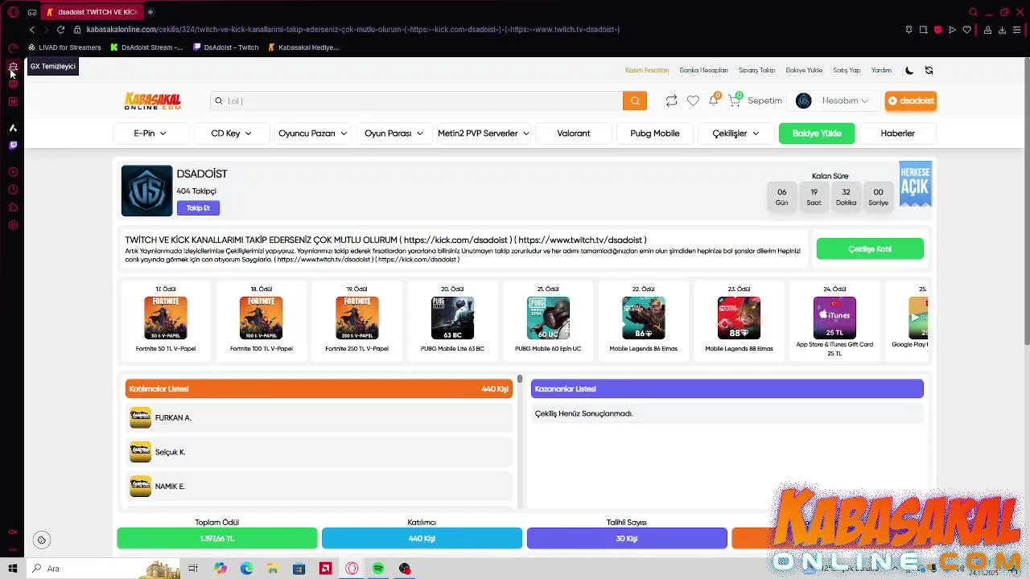Screen dimensions: 1030x579
Task: Open Easy Setup menu icon
Action: [1017, 30]
